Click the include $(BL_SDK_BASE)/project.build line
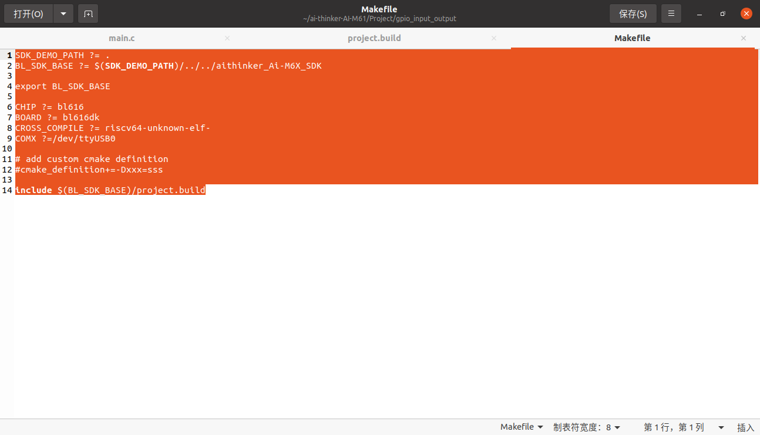This screenshot has height=435, width=760. 110,190
